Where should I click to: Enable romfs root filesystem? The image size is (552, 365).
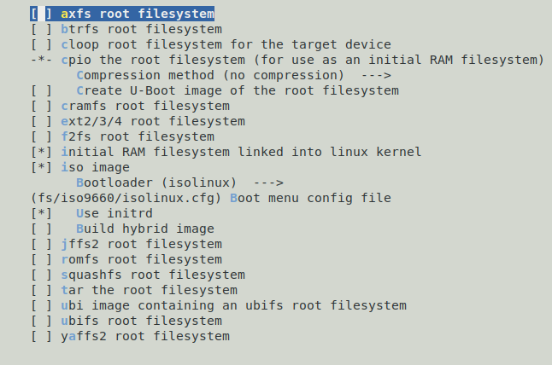point(41,259)
